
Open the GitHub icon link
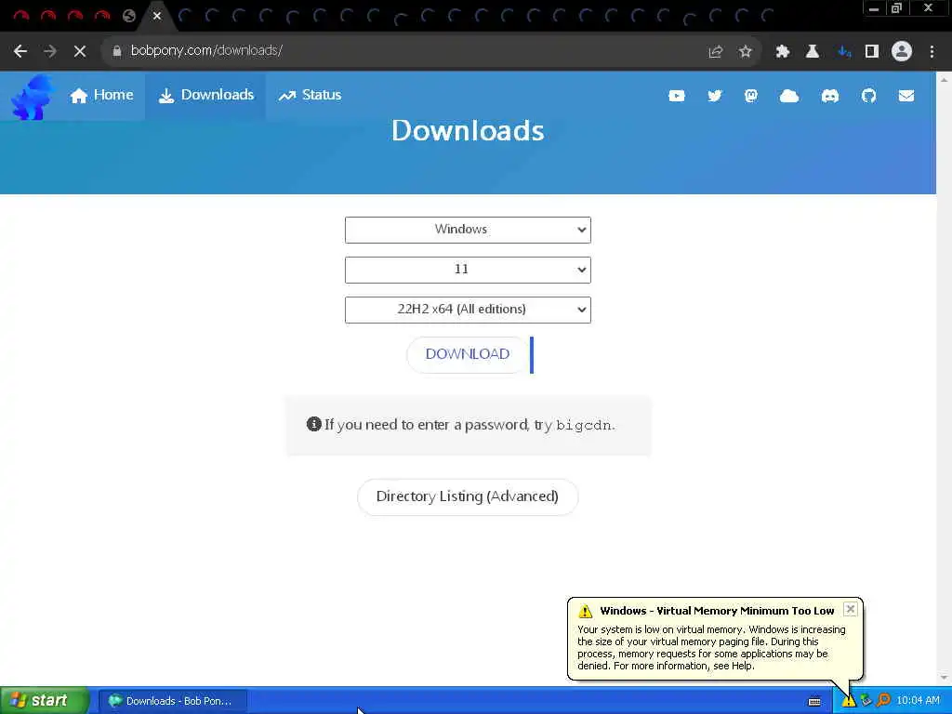click(869, 96)
